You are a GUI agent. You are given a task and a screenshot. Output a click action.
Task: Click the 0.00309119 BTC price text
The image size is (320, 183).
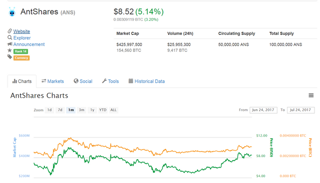[x=128, y=19]
